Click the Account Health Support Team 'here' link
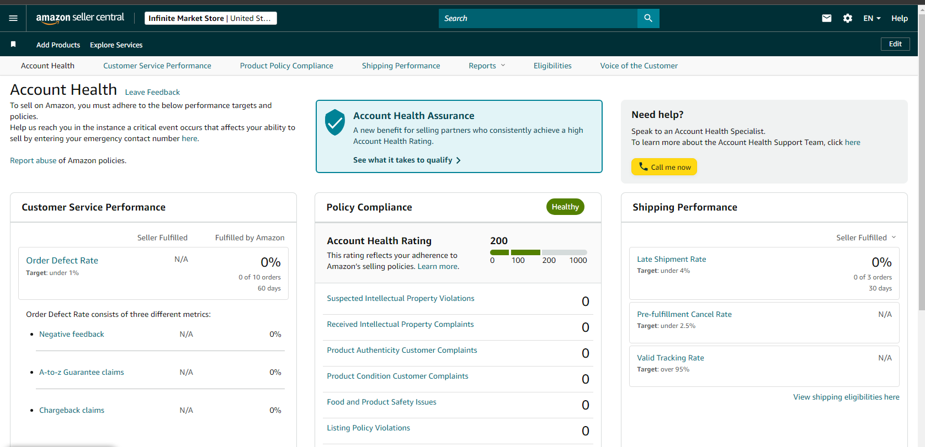Screen dimensions: 925x447 852,142
